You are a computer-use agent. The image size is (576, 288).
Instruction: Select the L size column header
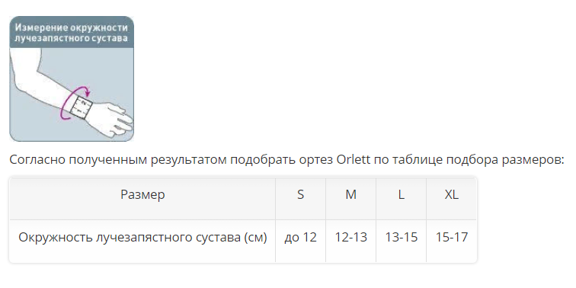pyautogui.click(x=401, y=194)
